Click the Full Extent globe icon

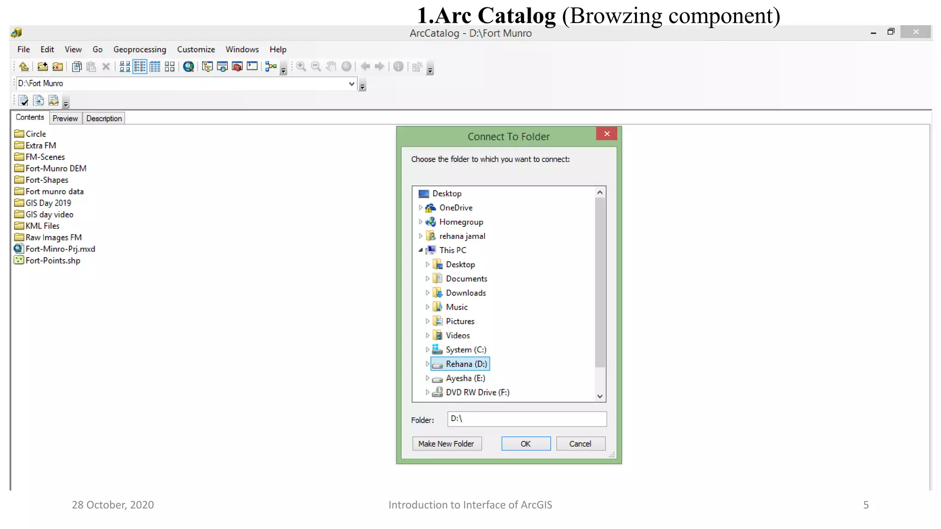(346, 67)
